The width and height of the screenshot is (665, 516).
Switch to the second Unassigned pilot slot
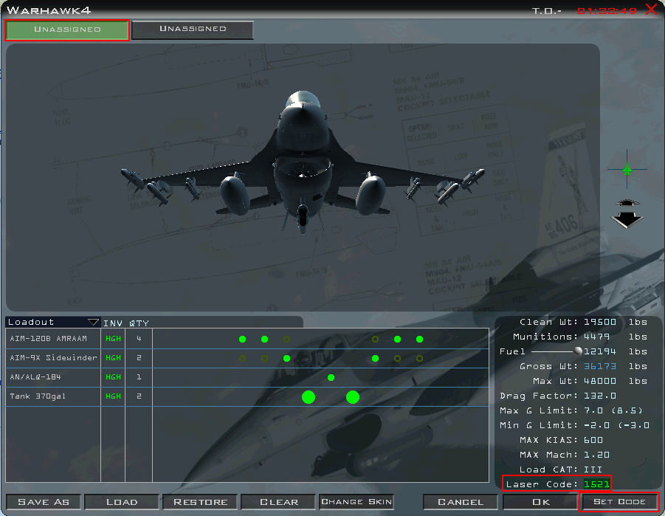coord(192,30)
